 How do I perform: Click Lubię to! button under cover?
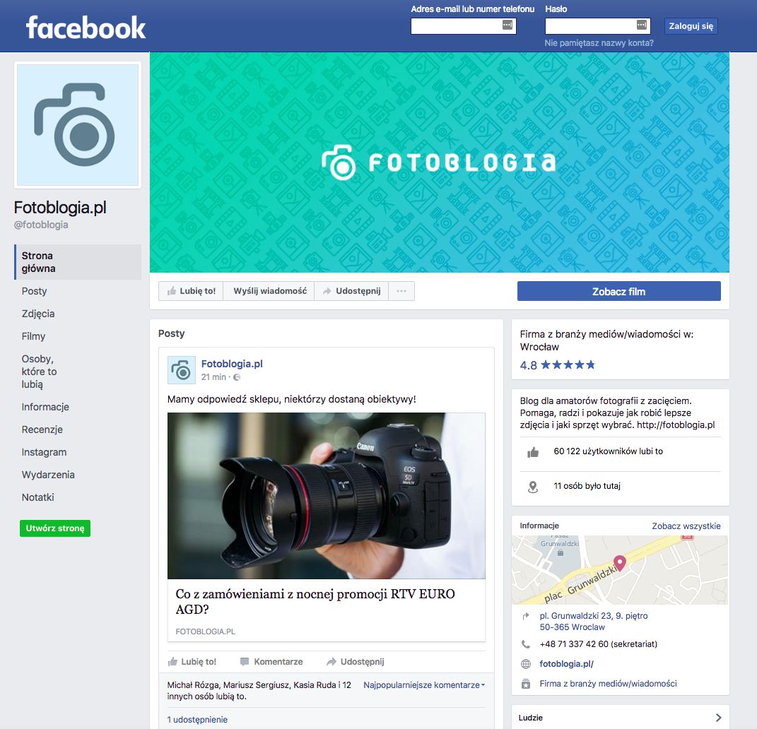[x=191, y=291]
